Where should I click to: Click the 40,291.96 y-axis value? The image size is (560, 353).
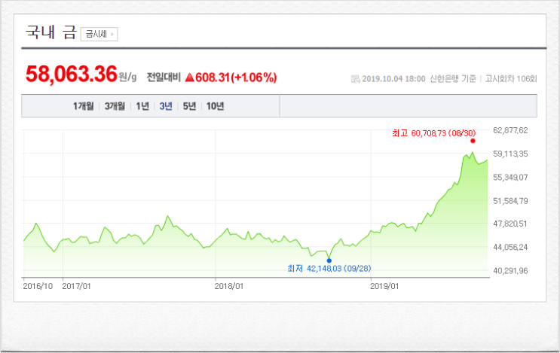[510, 271]
